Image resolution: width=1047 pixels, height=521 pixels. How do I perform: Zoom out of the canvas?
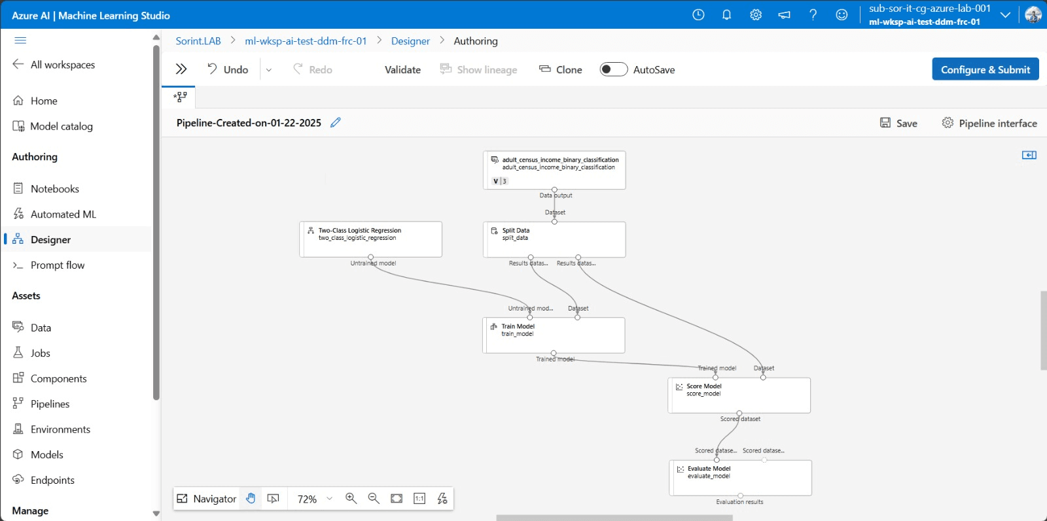374,499
